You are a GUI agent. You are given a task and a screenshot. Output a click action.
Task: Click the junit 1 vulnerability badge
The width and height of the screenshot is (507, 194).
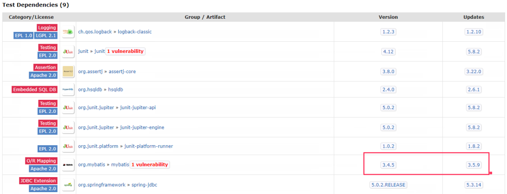pyautogui.click(x=125, y=52)
